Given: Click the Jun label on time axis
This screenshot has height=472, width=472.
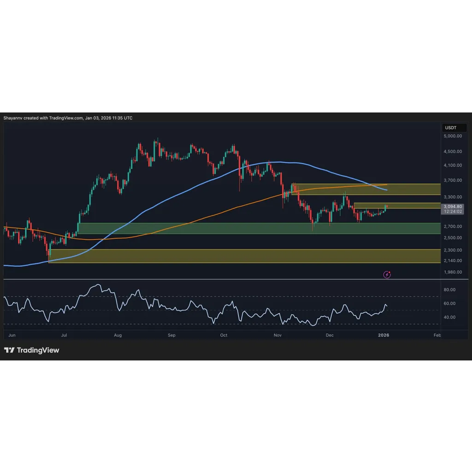Looking at the screenshot, I should coord(12,335).
